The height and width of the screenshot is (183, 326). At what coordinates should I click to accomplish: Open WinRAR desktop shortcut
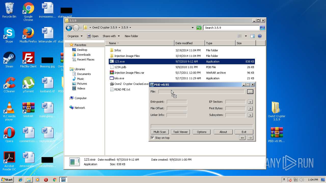[x=28, y=110]
